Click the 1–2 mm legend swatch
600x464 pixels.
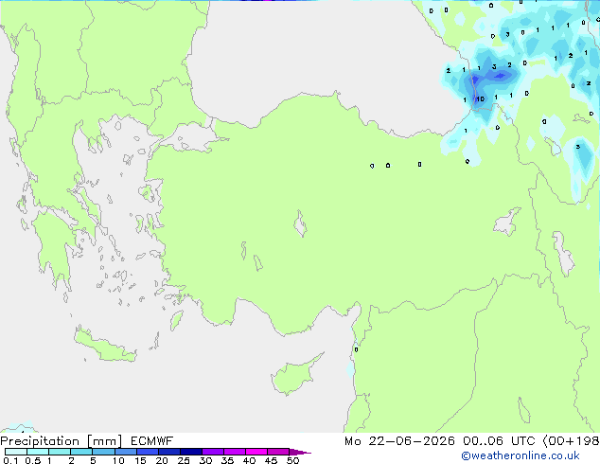(60, 452)
